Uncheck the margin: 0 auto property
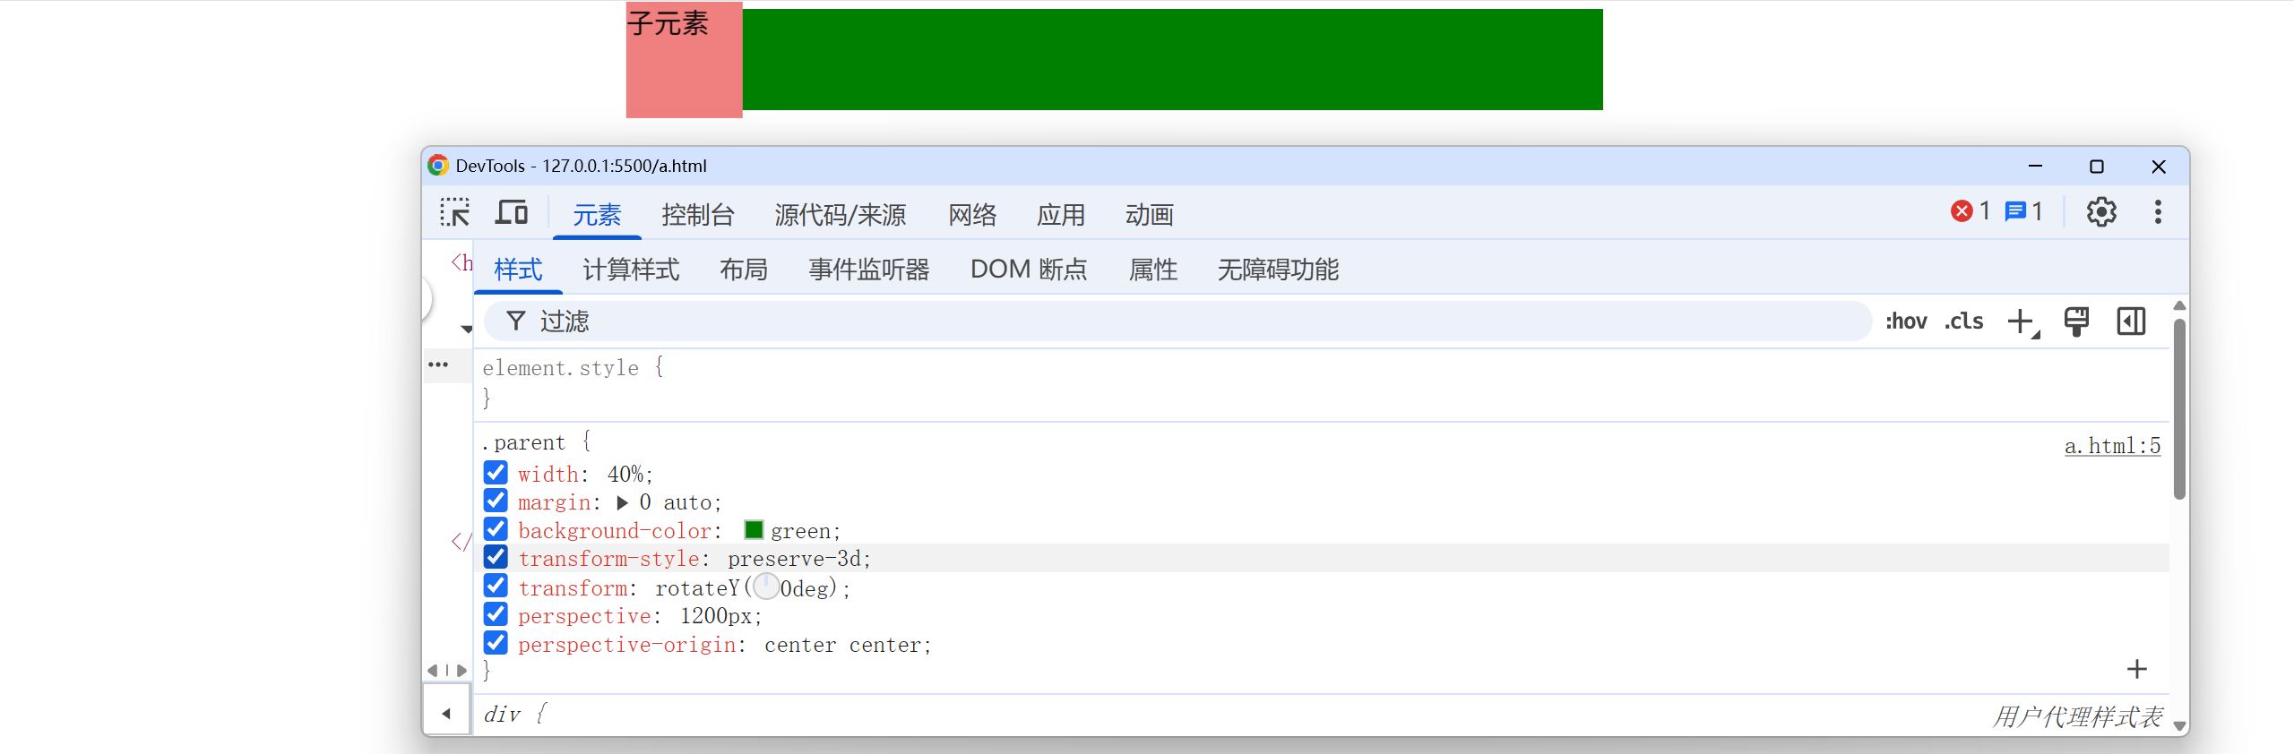This screenshot has width=2294, height=754. click(x=496, y=501)
